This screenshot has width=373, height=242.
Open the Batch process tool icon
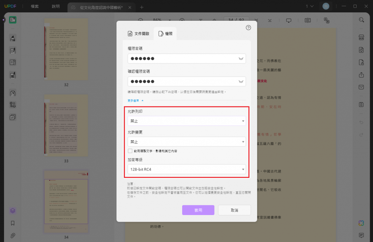[x=13, y=117]
